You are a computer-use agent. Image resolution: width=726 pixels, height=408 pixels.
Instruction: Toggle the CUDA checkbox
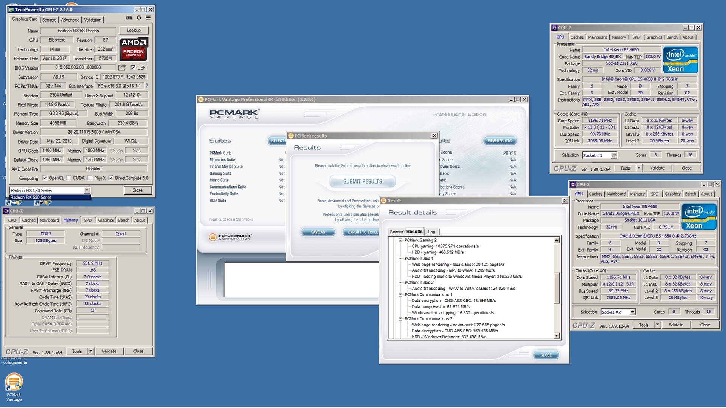point(68,178)
